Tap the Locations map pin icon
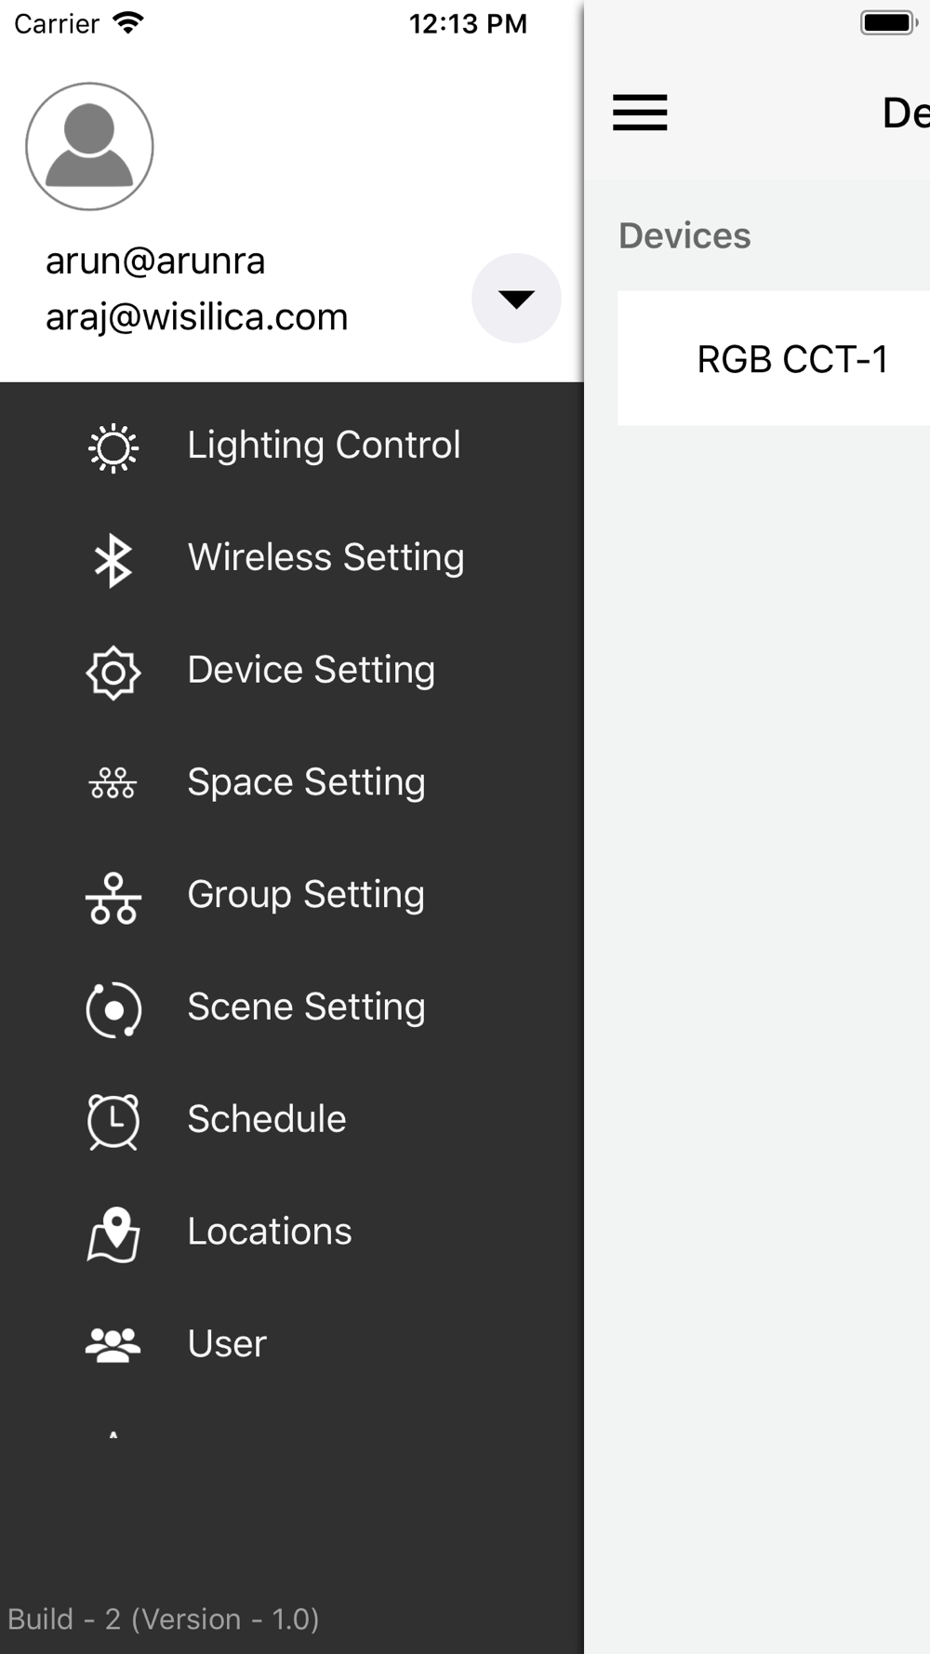Screen dimensions: 930x1654 tap(113, 1234)
